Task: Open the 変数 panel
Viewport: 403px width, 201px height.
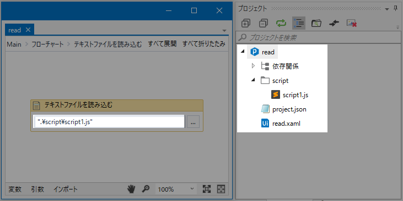Action: pos(15,189)
